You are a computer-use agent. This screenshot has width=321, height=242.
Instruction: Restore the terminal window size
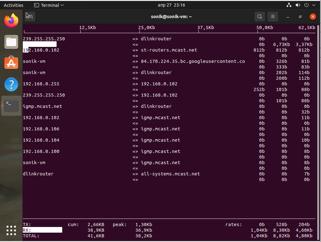300,17
